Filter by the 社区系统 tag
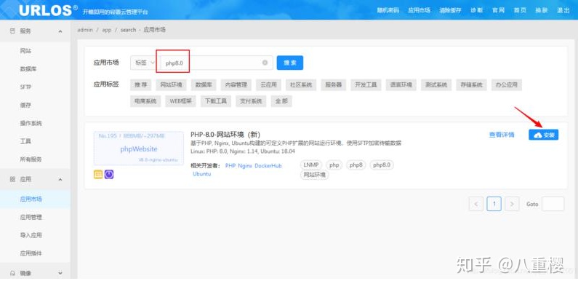The image size is (578, 289). coord(301,85)
